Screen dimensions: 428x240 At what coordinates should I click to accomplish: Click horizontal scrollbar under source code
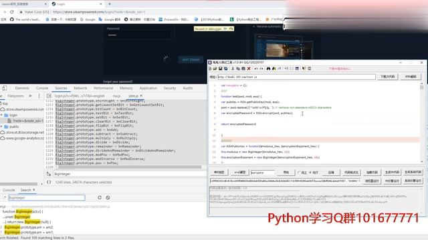(x=130, y=167)
